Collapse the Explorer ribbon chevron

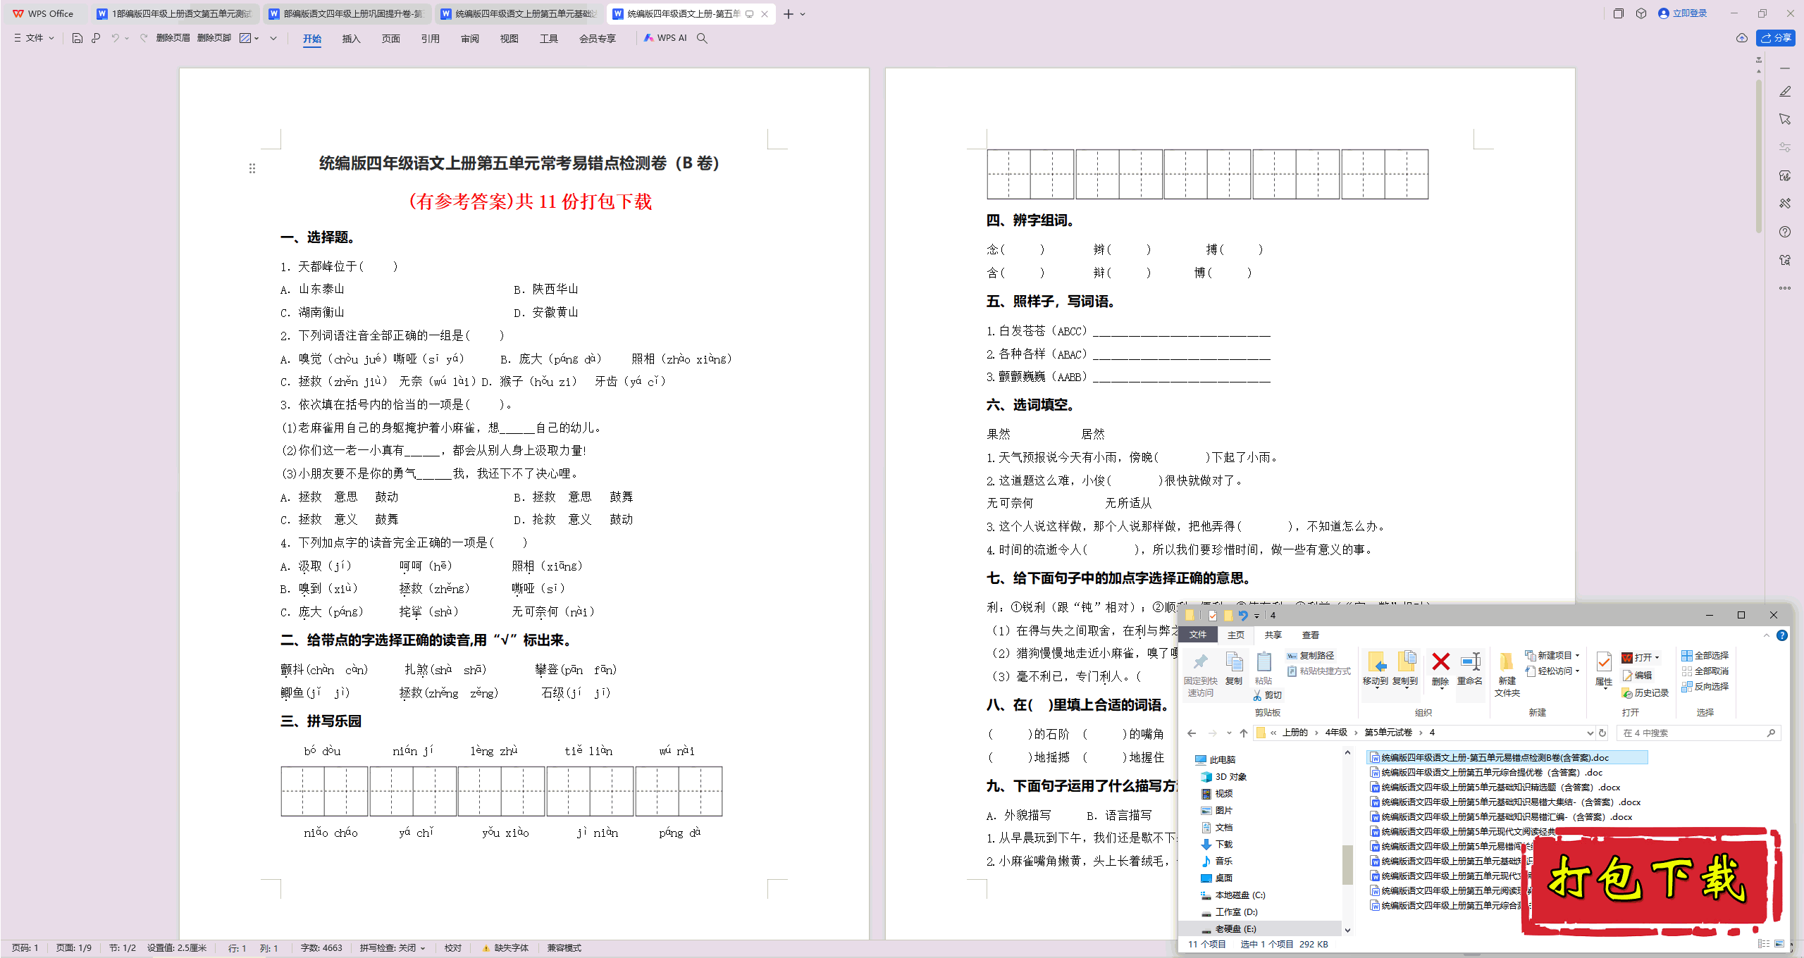pos(1767,635)
